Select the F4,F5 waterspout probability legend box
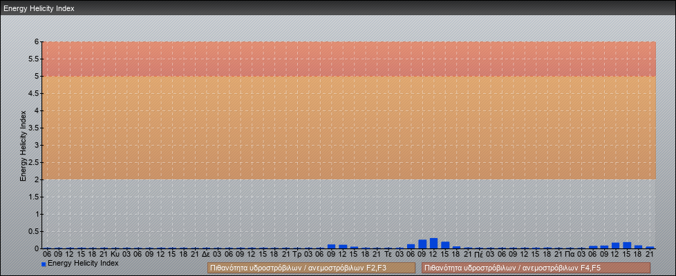 [536, 268]
